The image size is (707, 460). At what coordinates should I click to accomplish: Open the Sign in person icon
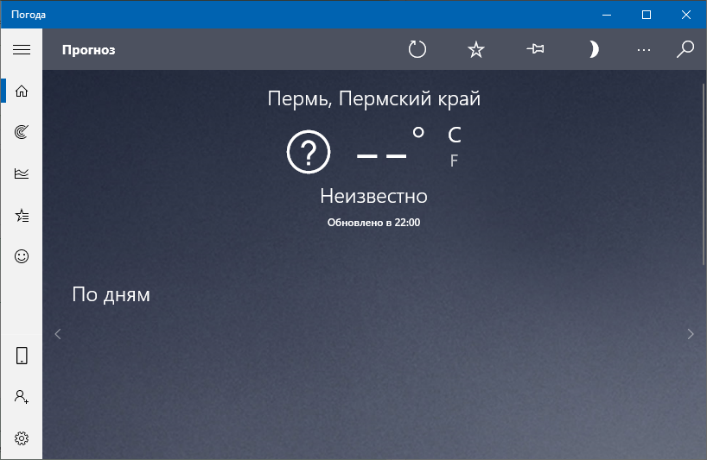coord(22,397)
